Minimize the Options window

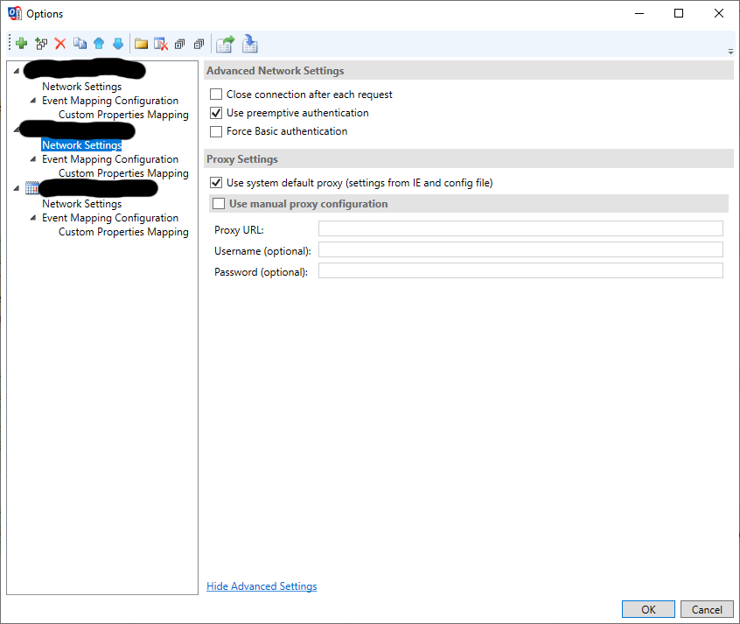pos(639,13)
